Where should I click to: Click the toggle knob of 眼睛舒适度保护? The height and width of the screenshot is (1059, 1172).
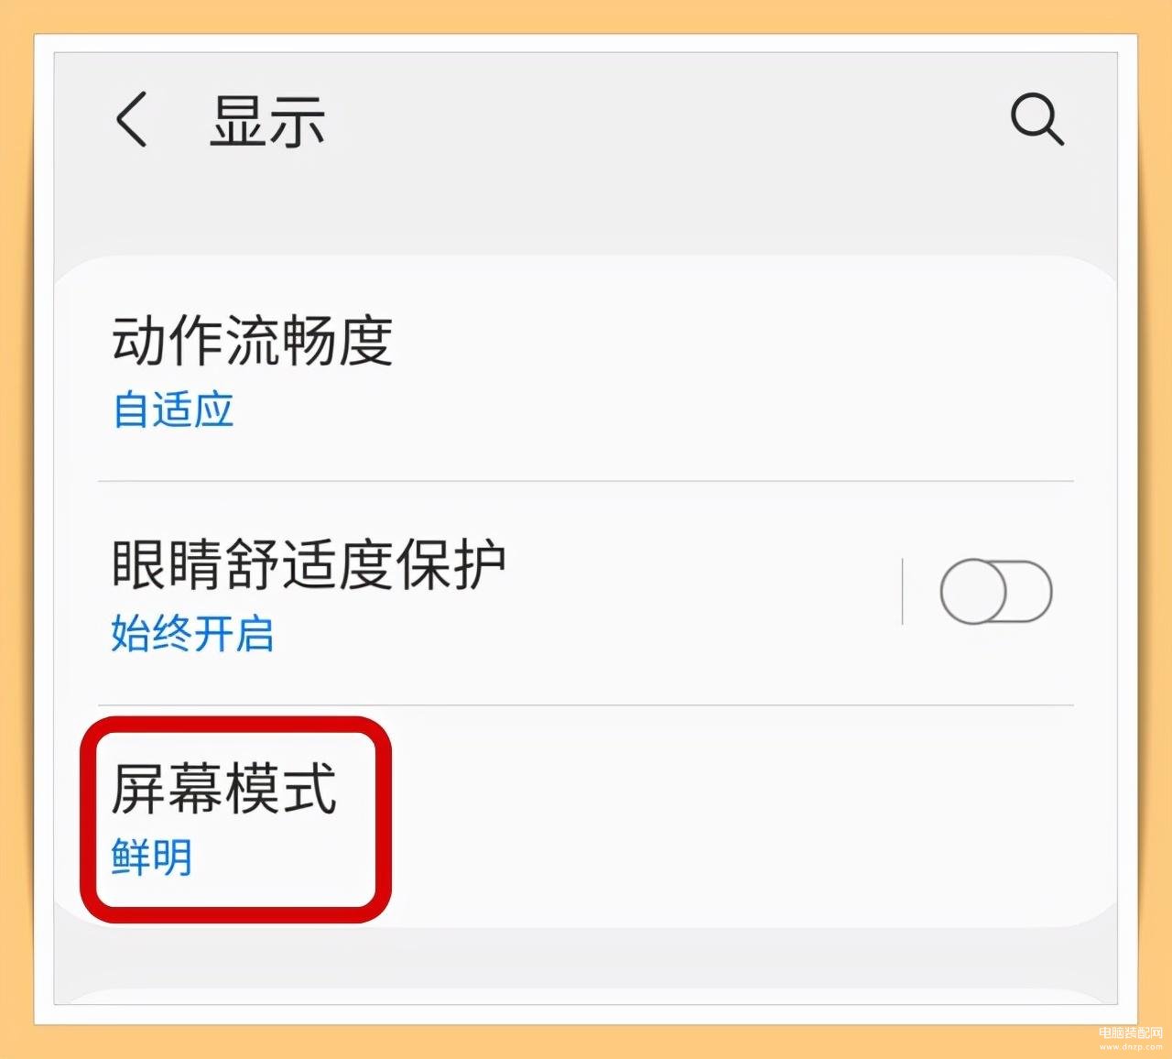point(973,592)
